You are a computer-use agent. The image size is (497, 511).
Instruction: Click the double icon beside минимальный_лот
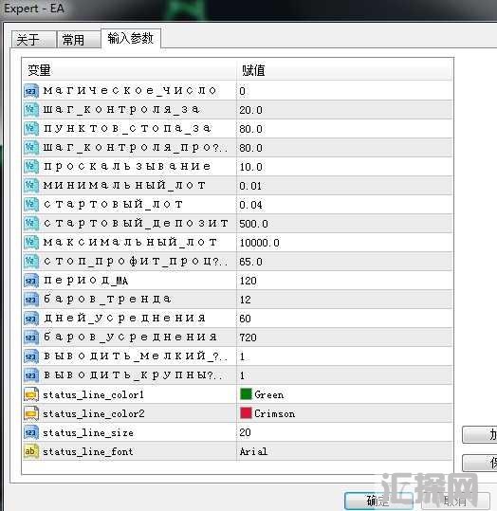click(31, 186)
